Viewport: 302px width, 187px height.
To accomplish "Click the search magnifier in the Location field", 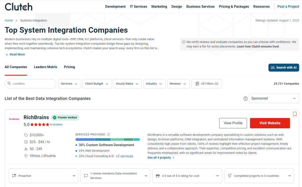I will click(9, 84).
